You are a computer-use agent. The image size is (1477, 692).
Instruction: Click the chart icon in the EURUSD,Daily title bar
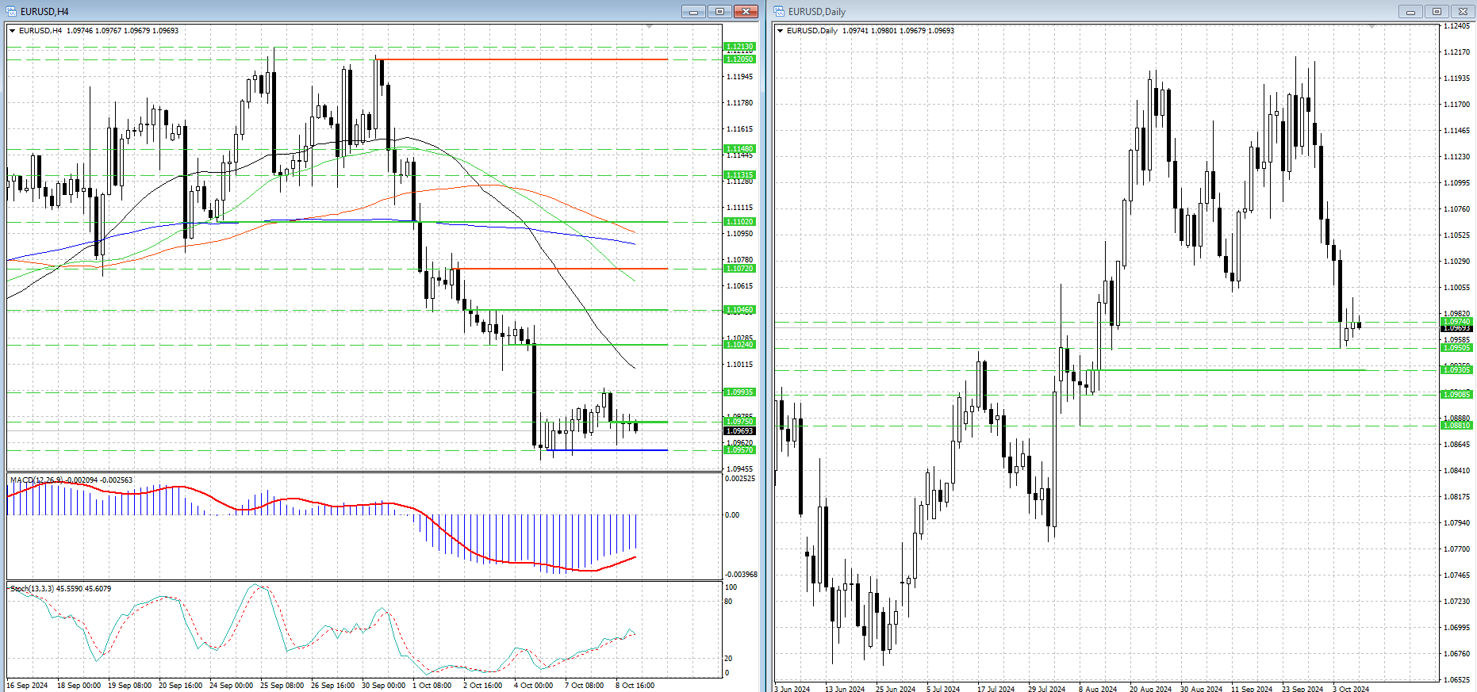[x=779, y=11]
